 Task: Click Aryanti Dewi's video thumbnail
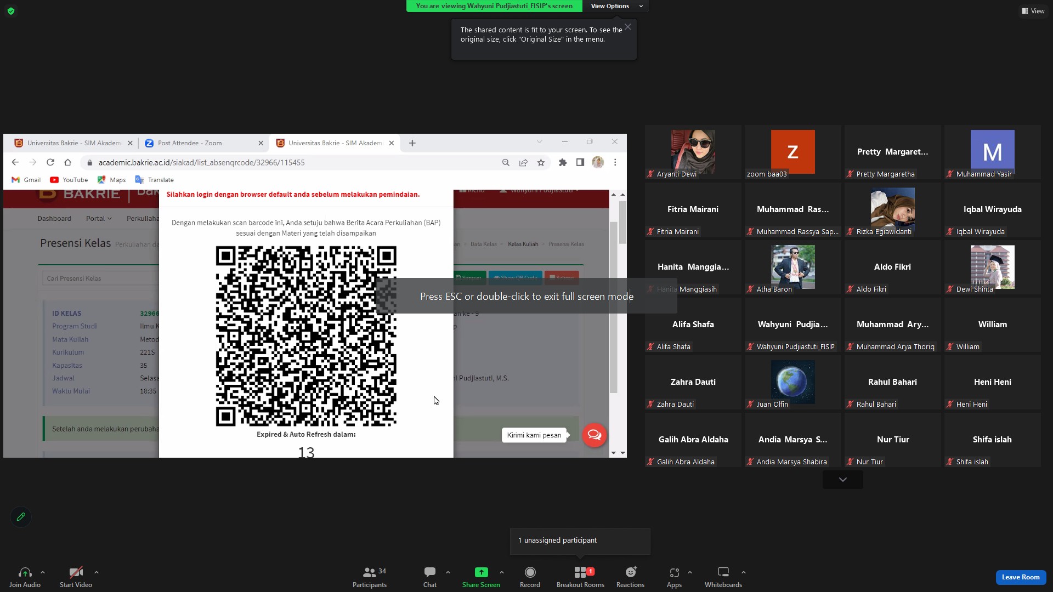[693, 152]
